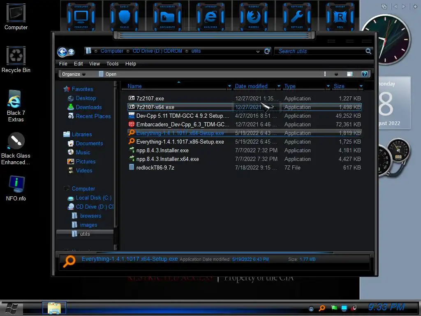Go back with the Explorer back arrow
421x316 pixels.
tap(62, 51)
